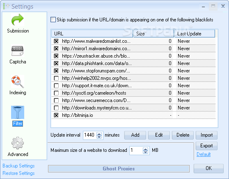Viewport: 229px width, 179px height.
Task: Open the Backup Settings link
Action: pyautogui.click(x=18, y=166)
